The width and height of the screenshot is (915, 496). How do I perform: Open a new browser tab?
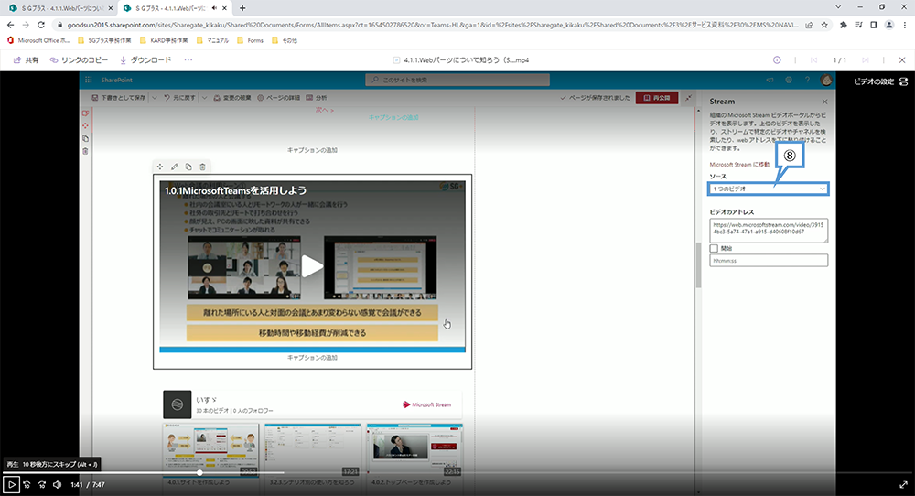(x=242, y=8)
